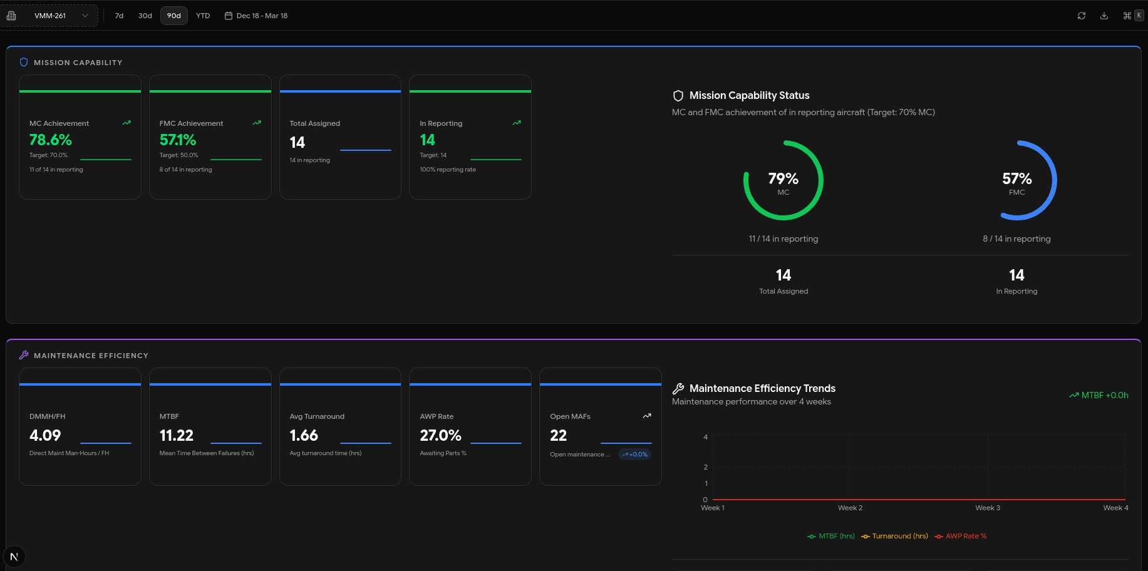1148x571 pixels.
Task: Choose the YTD time range
Action: coord(203,16)
